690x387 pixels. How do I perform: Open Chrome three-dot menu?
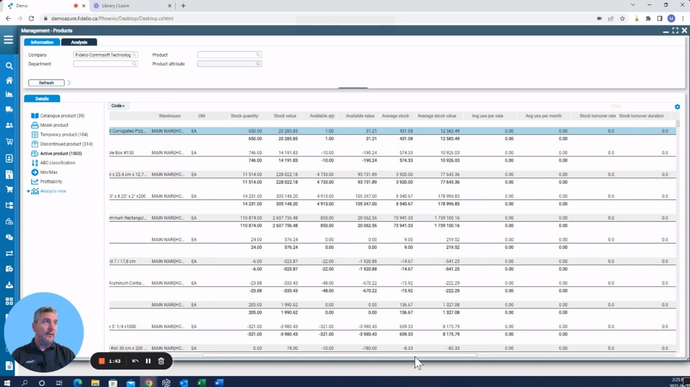(682, 18)
